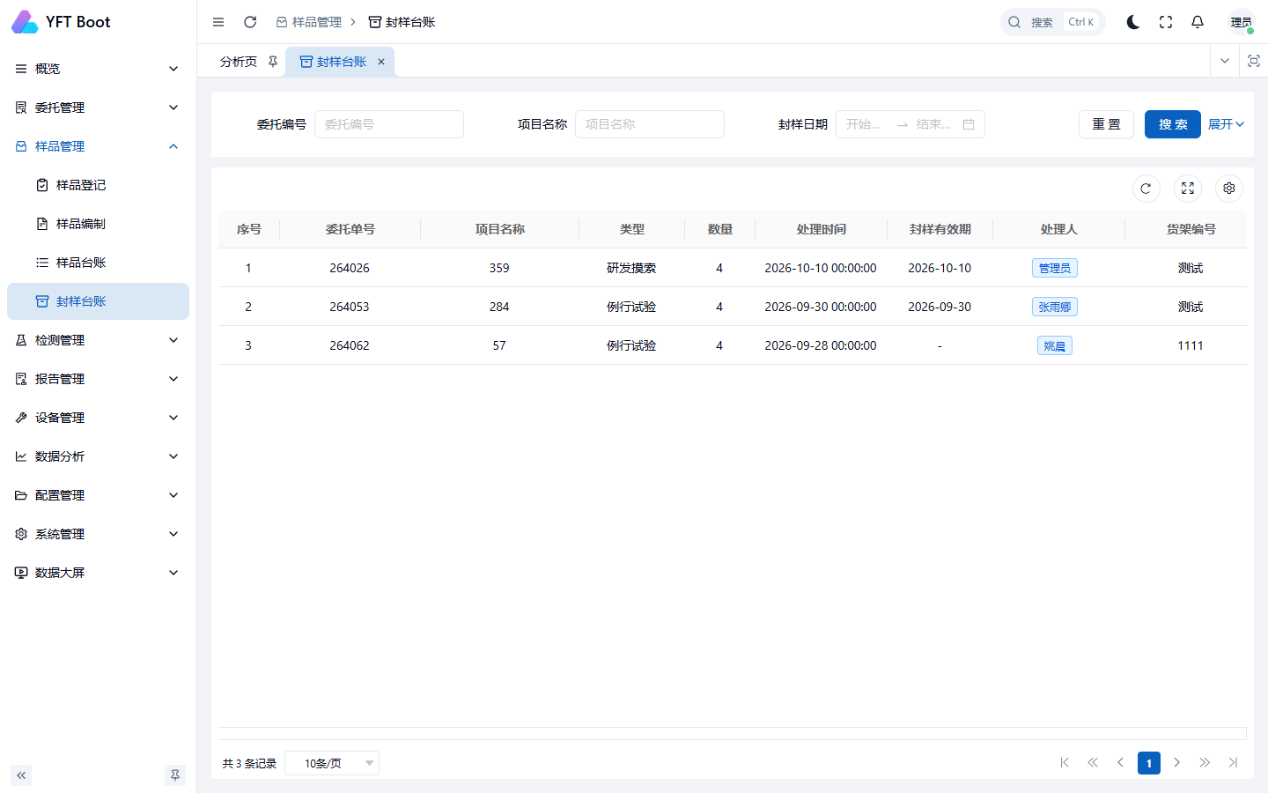Click the 管理员 tag in row 1
The height and width of the screenshot is (793, 1268).
(x=1055, y=268)
